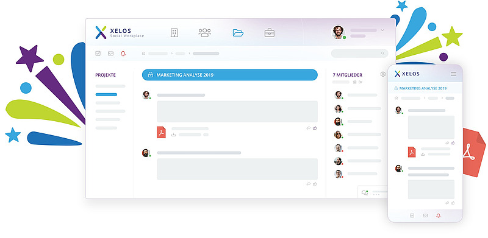The height and width of the screenshot is (238, 488).
Task: Click the user profile avatar in header
Action: [x=338, y=32]
